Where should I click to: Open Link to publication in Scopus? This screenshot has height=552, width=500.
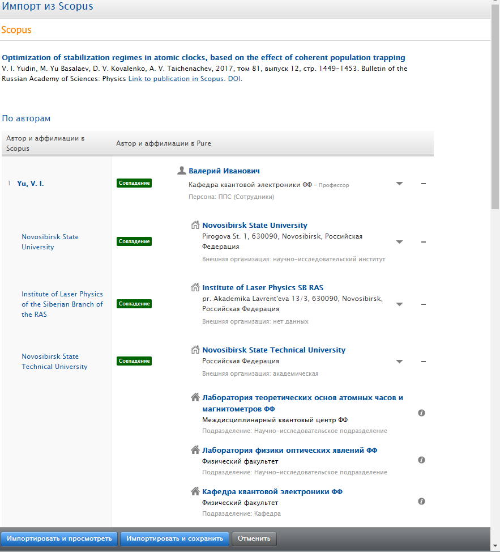176,79
